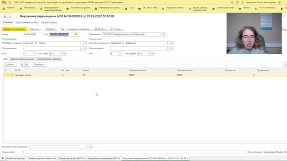The image size is (287, 161).
Task: Open the calendar picker for Дата
Action: point(76,34)
